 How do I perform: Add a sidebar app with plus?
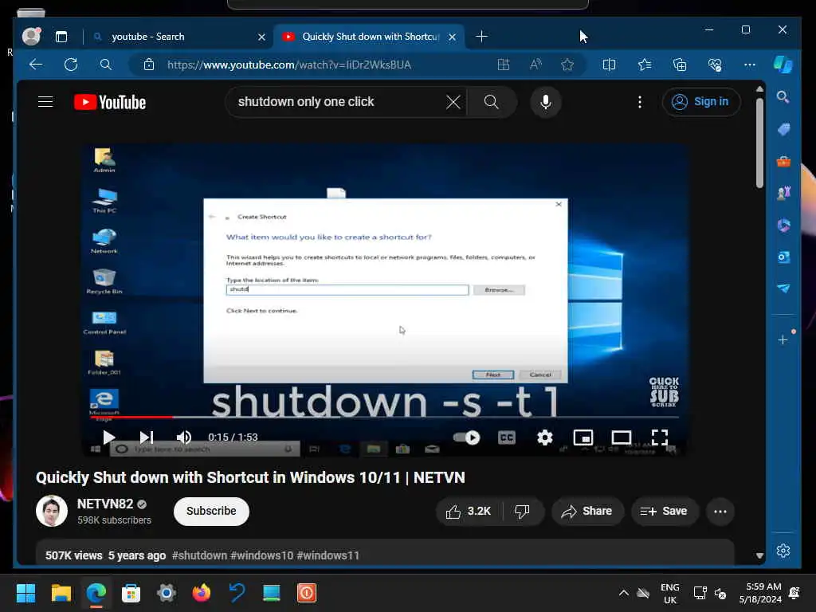point(783,339)
